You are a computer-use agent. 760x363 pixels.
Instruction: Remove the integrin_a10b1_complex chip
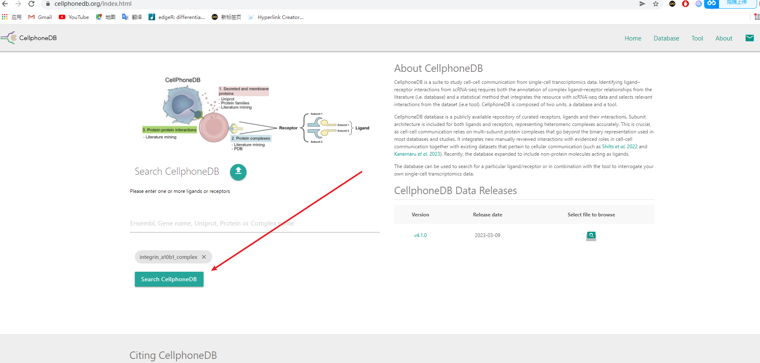click(204, 257)
